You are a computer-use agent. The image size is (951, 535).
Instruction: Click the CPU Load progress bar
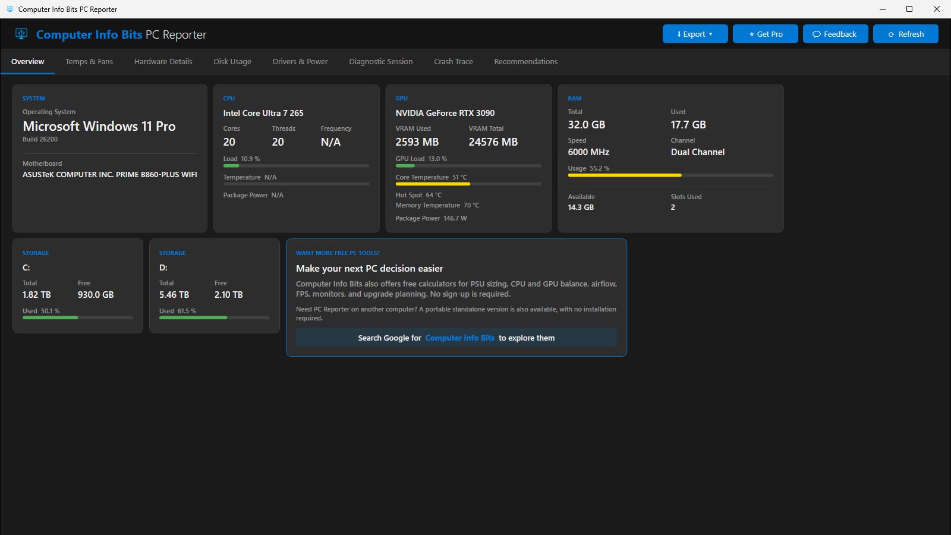point(296,166)
